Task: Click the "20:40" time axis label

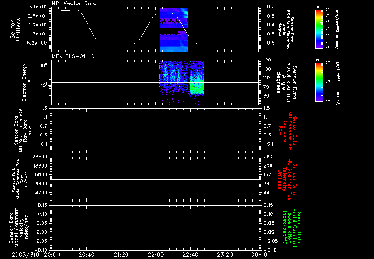Action: click(x=86, y=255)
